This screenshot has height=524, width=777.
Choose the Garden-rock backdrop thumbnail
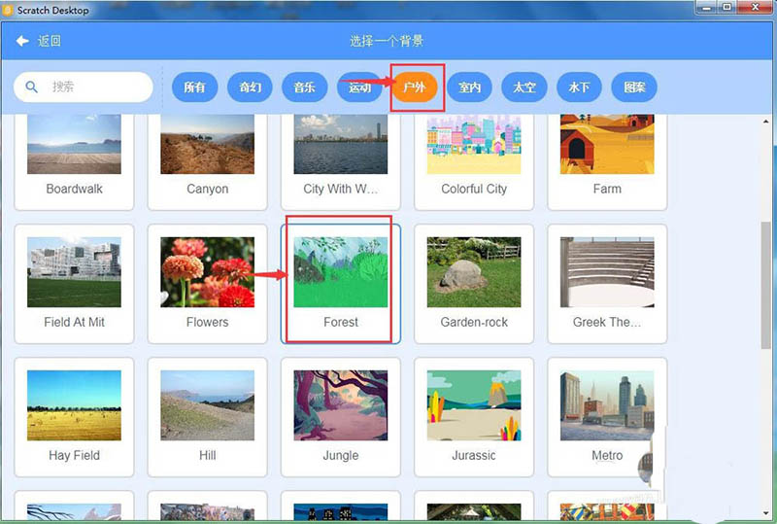click(x=474, y=272)
